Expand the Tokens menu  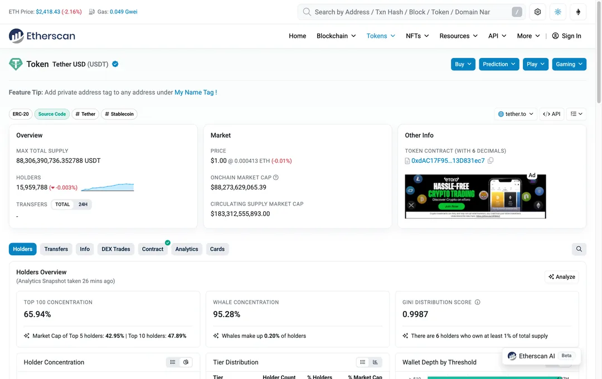[x=381, y=36]
